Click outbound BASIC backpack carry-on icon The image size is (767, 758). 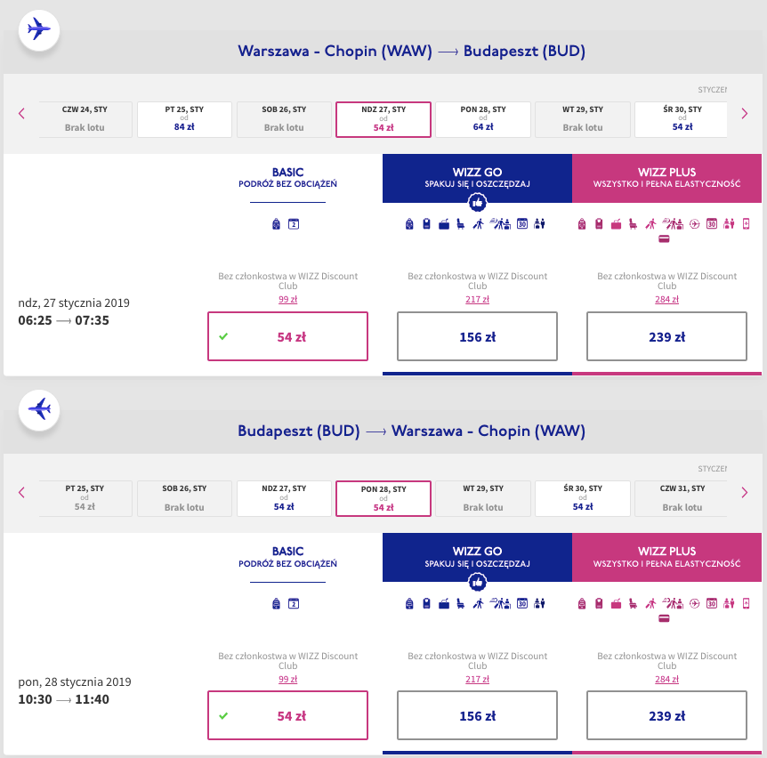tap(277, 224)
